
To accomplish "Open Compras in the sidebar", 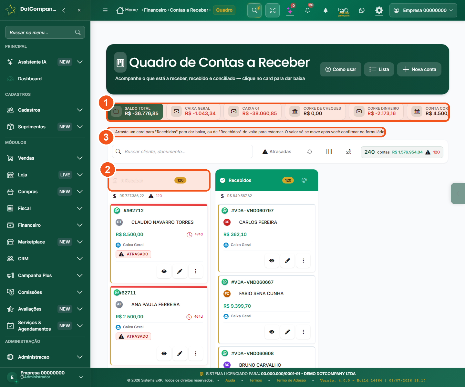I will 45,192.
